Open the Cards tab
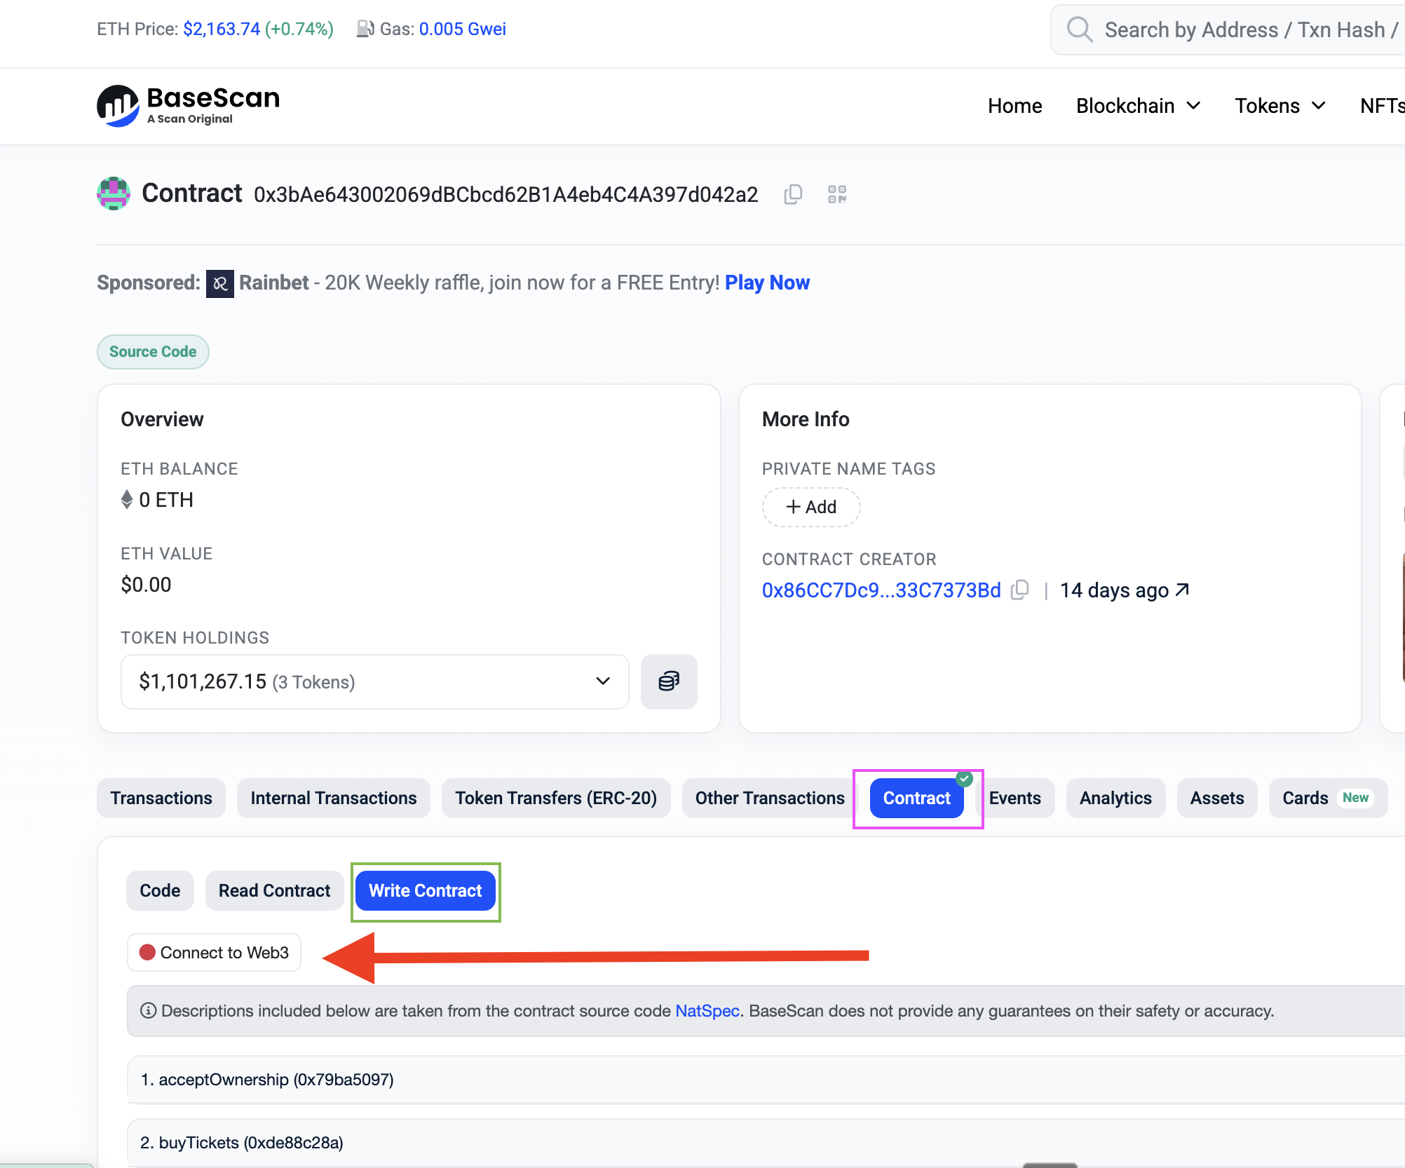1405x1168 pixels. coord(1328,798)
